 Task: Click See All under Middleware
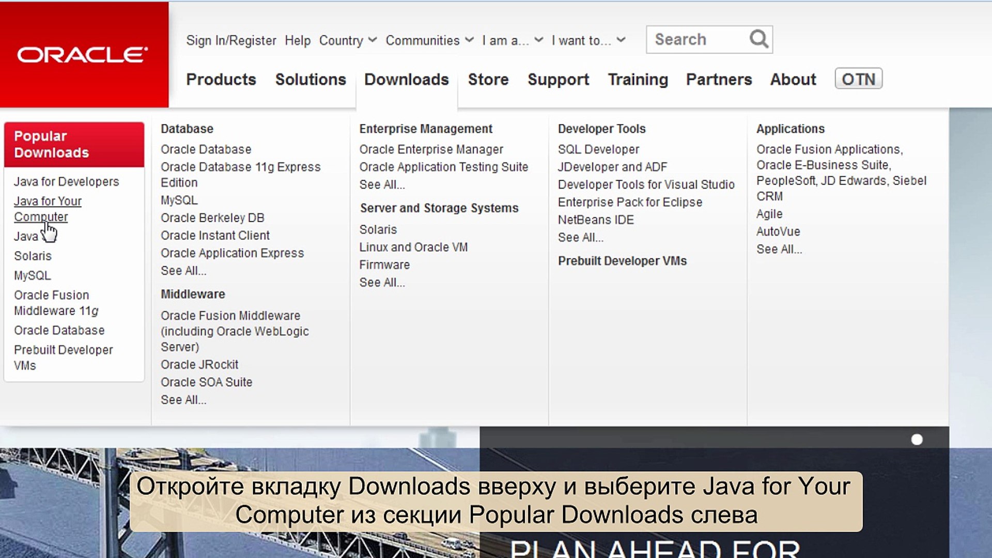click(x=183, y=400)
